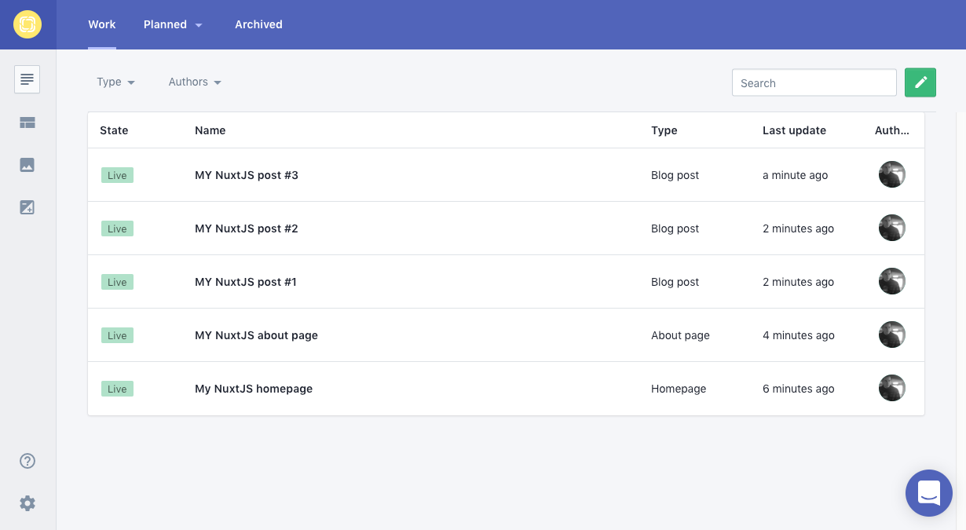
Task: Click the Name column header
Action: 210,130
